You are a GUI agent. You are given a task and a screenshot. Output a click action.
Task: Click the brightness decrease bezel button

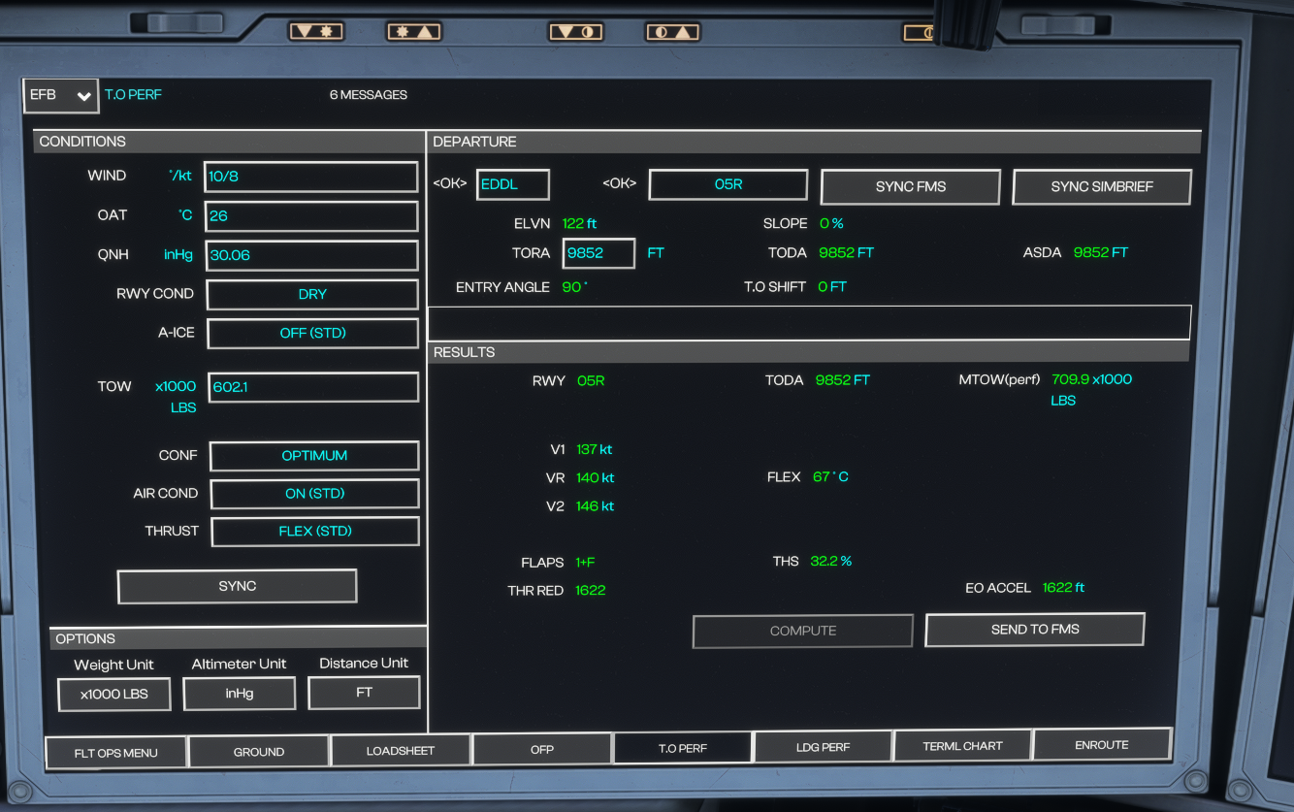pos(316,32)
